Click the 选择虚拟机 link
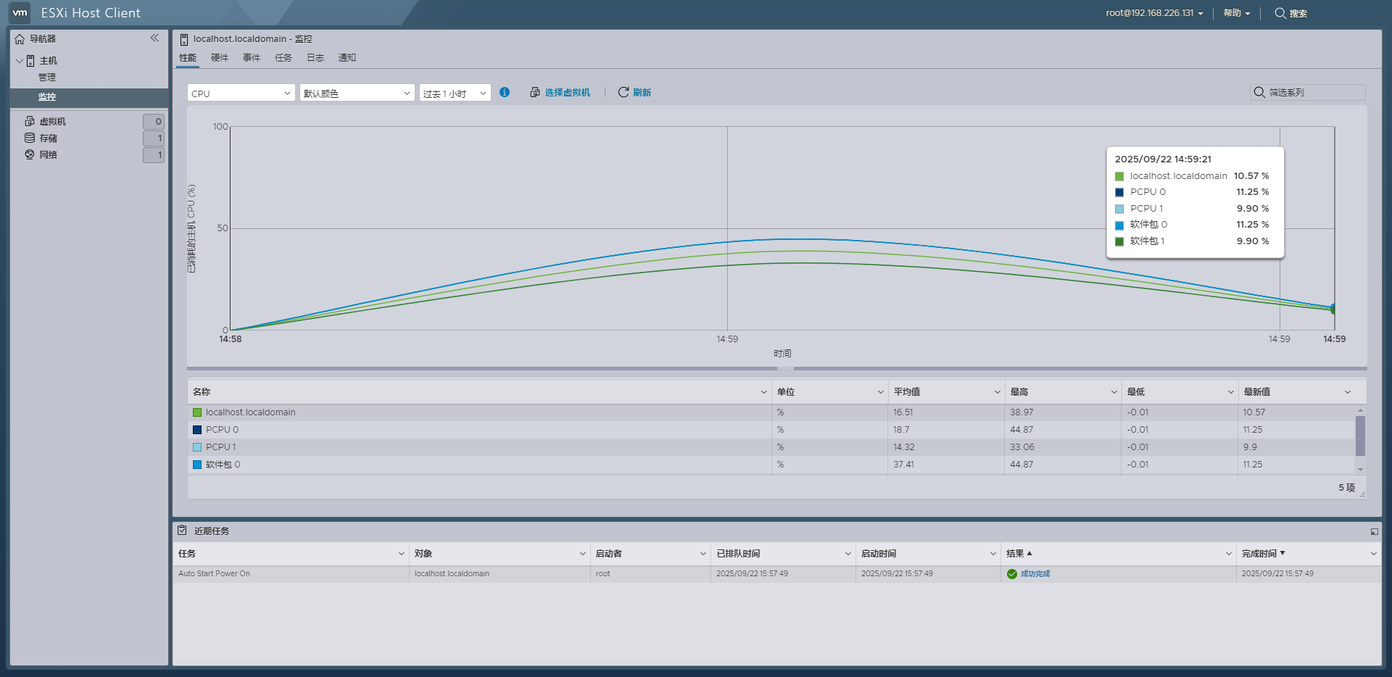Viewport: 1392px width, 677px height. coord(568,92)
